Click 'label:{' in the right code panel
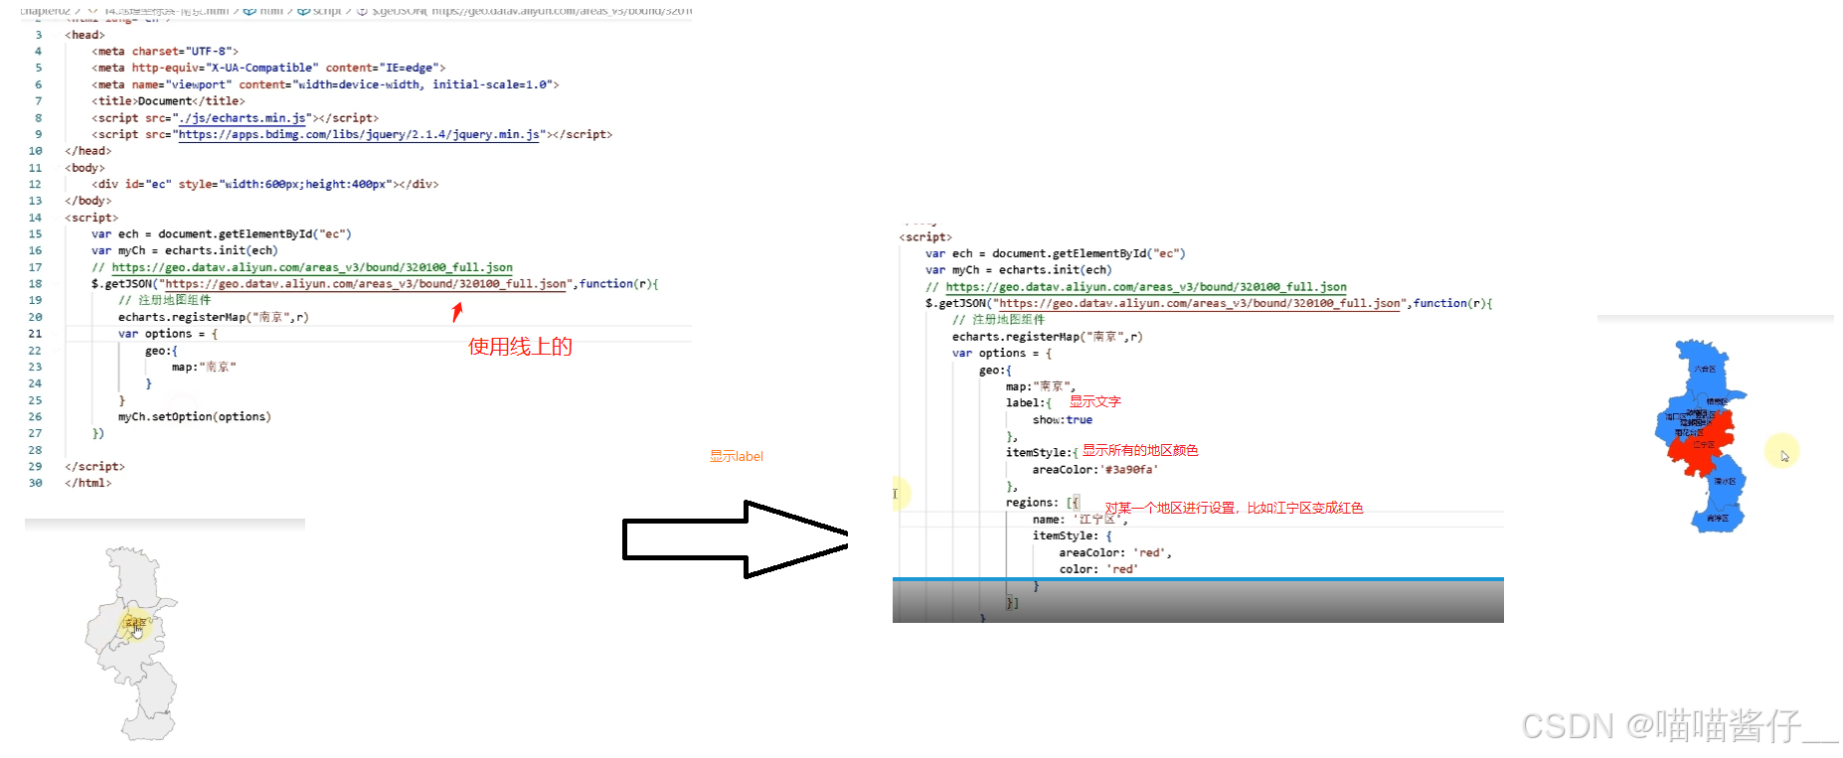Image resolution: width=1843 pixels, height=758 pixels. pyautogui.click(x=1029, y=403)
